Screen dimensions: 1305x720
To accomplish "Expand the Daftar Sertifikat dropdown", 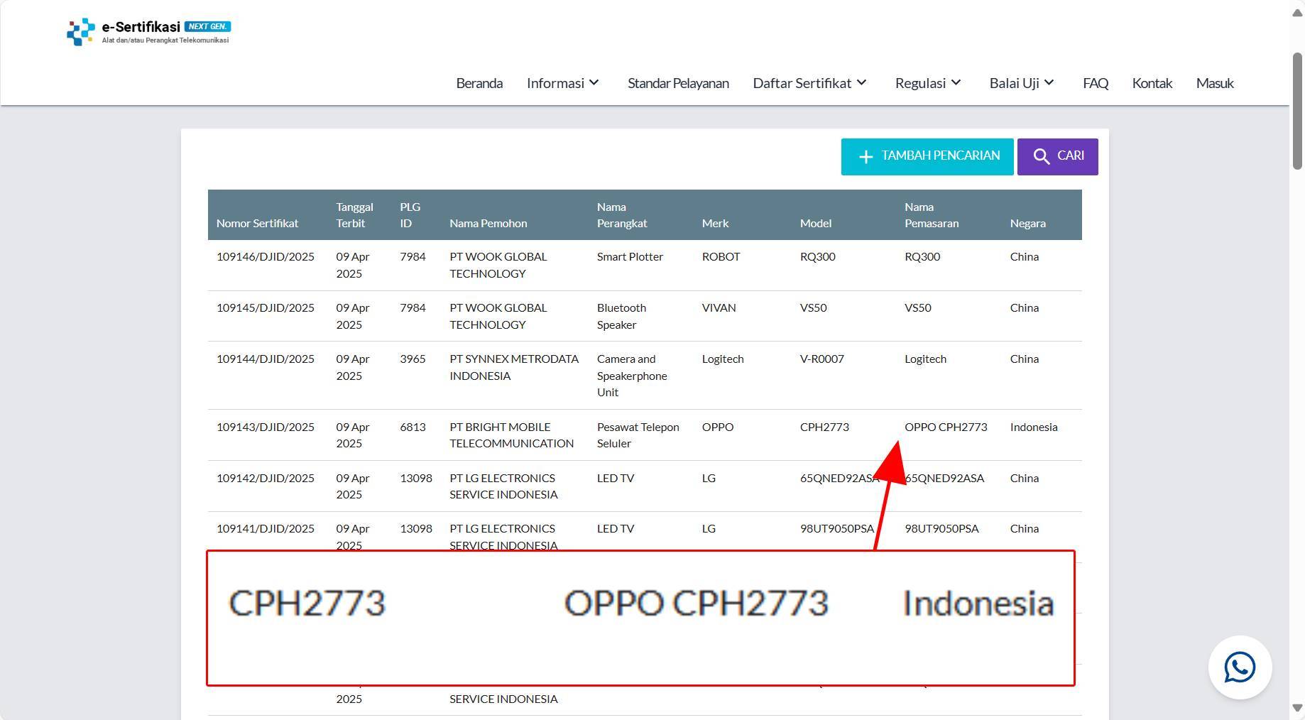I will 809,83.
